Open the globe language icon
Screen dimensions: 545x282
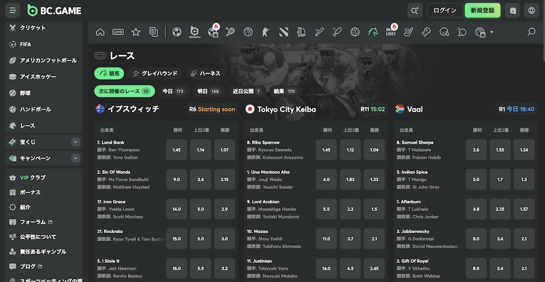[531, 10]
